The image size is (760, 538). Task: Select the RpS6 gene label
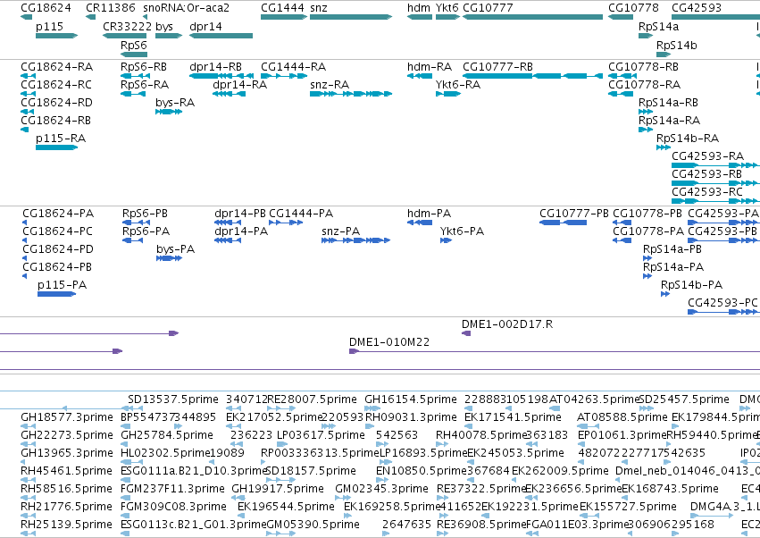pos(134,45)
